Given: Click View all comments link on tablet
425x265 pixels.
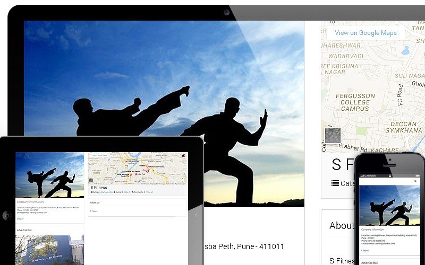Looking at the screenshot, I should click(x=149, y=192).
